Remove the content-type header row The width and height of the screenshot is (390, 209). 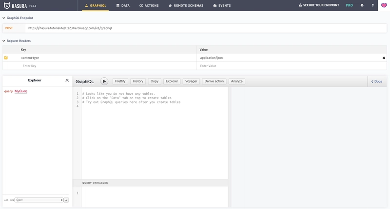(x=384, y=58)
